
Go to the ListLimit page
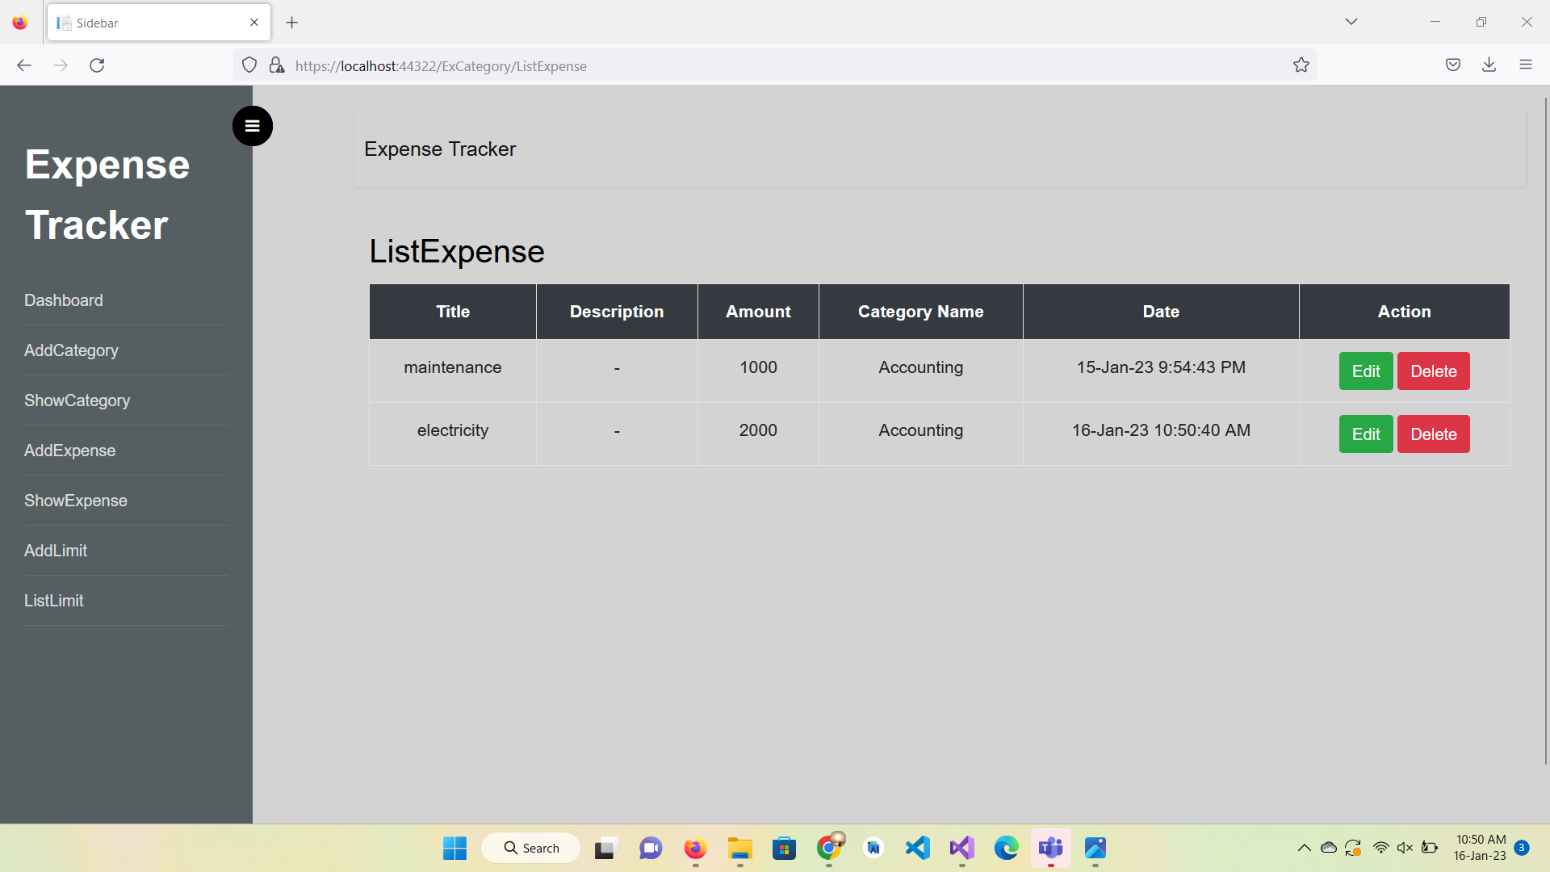(54, 600)
